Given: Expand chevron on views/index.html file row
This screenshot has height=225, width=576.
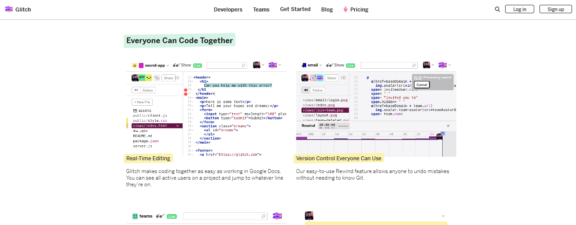Looking at the screenshot, I should (x=178, y=126).
